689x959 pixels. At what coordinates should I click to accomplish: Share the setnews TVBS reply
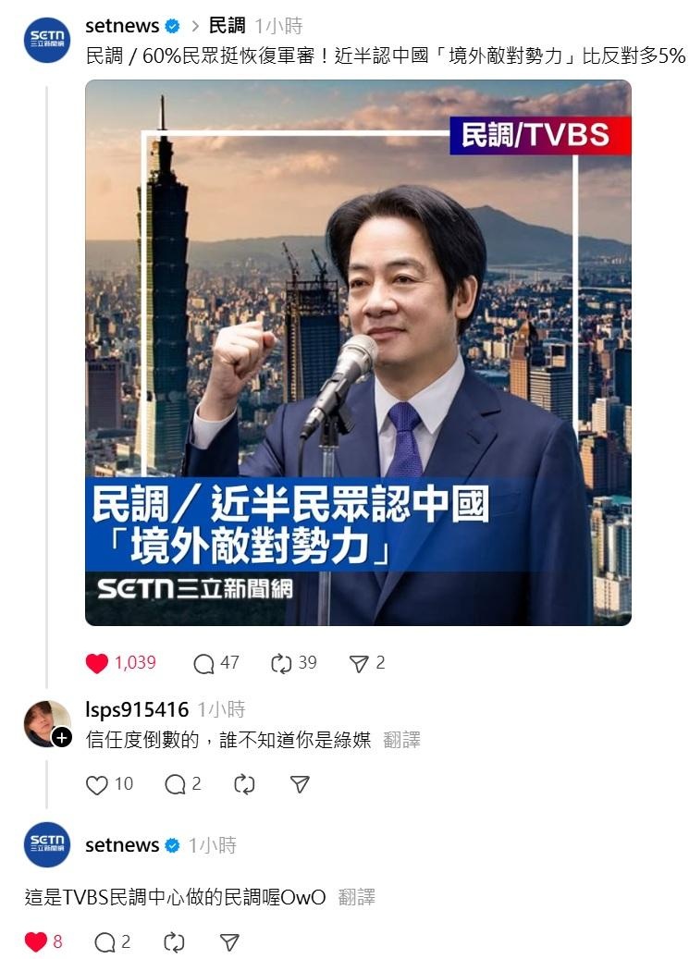pyautogui.click(x=229, y=942)
